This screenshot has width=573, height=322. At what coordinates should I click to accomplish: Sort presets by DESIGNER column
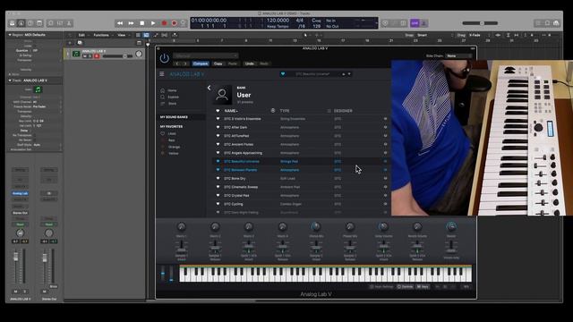(x=343, y=111)
